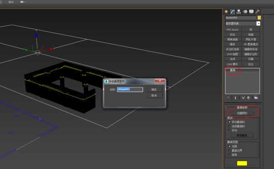The height and width of the screenshot is (169, 274).
Task: Click the green Y axis of gizmo
Action: [x=26, y=50]
